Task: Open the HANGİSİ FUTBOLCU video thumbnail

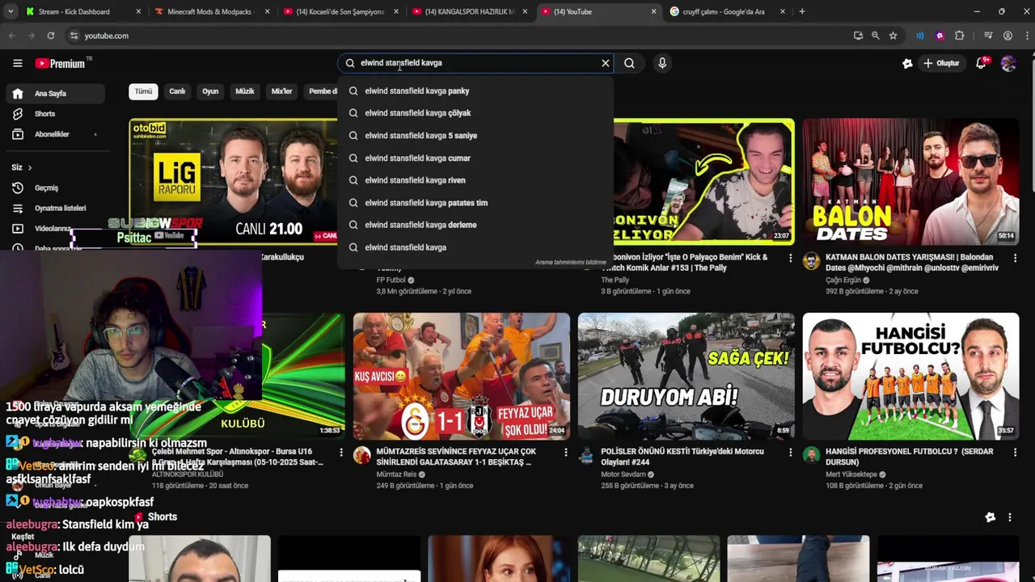Action: coord(910,376)
